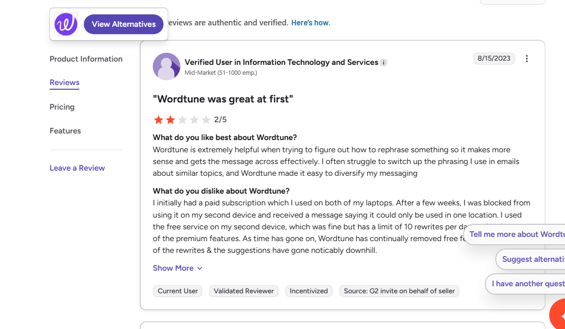Click the Suggest alternatives chat suggestion
Screen dimensions: 565x329
532,259
